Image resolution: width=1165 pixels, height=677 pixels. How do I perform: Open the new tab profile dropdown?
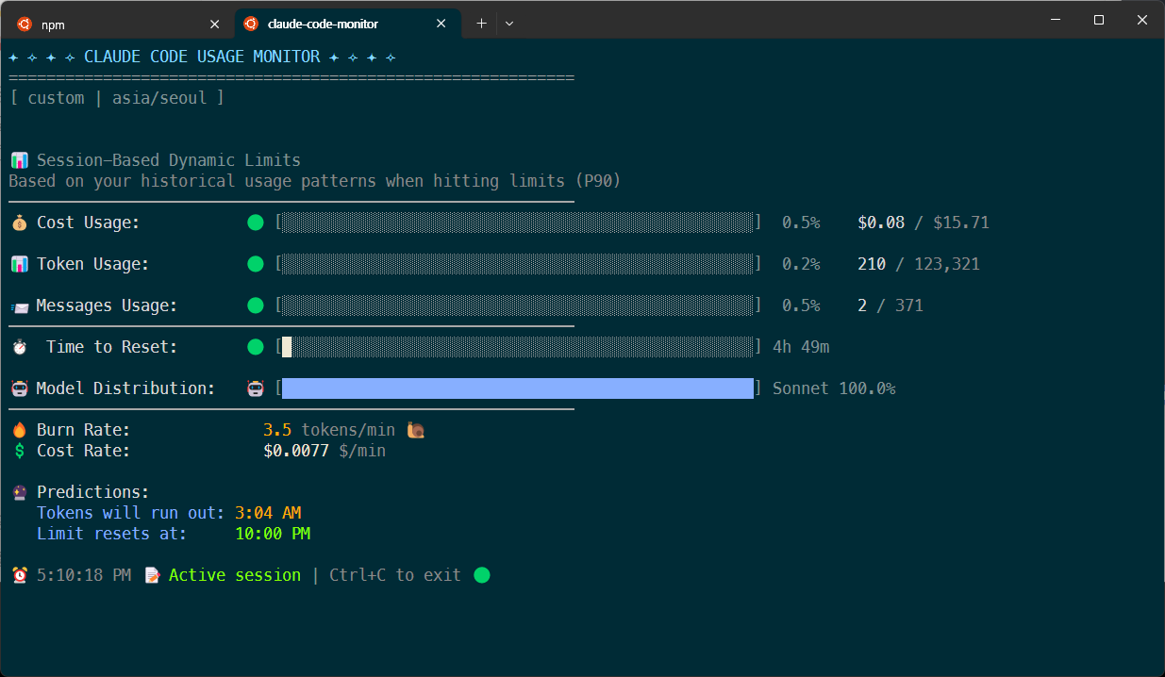509,24
